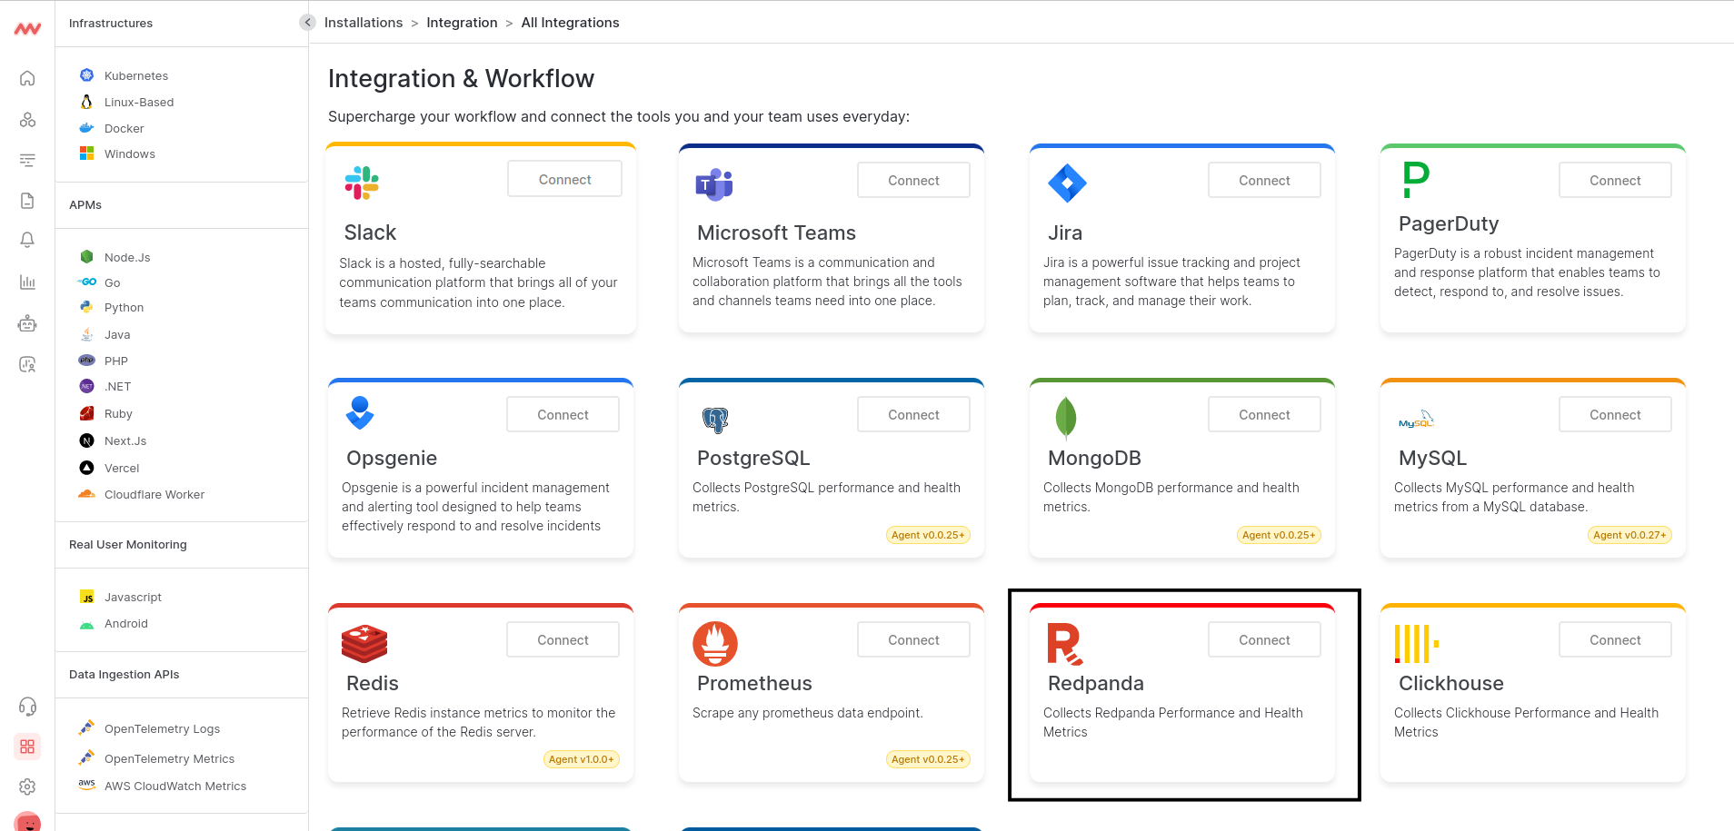Viewport: 1734px width, 831px height.
Task: Click the Opsgenie logo icon
Action: click(360, 412)
